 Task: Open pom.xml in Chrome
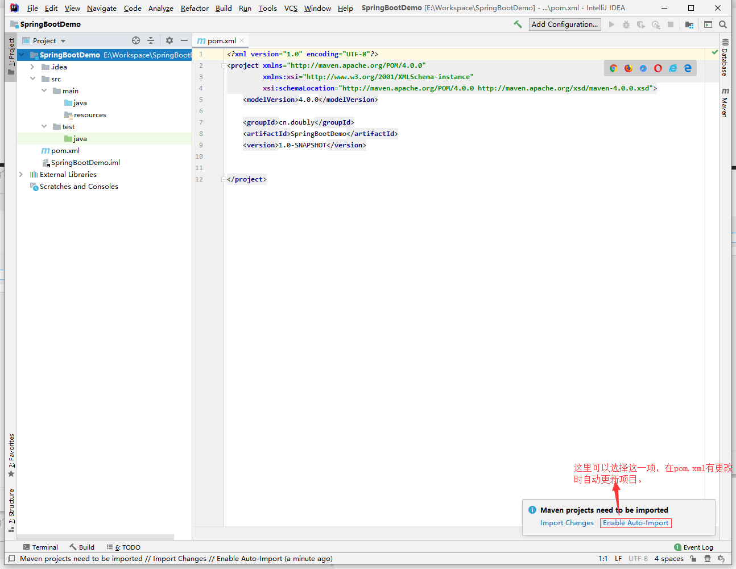(613, 68)
